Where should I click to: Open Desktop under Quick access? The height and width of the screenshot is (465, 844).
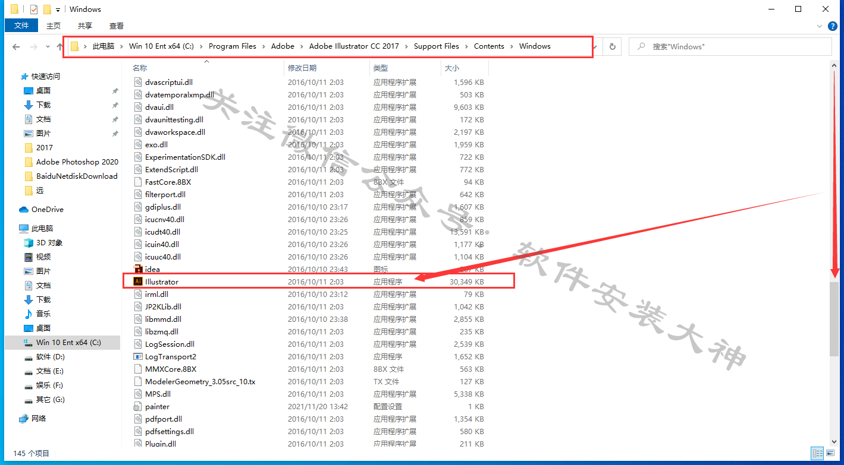43,90
